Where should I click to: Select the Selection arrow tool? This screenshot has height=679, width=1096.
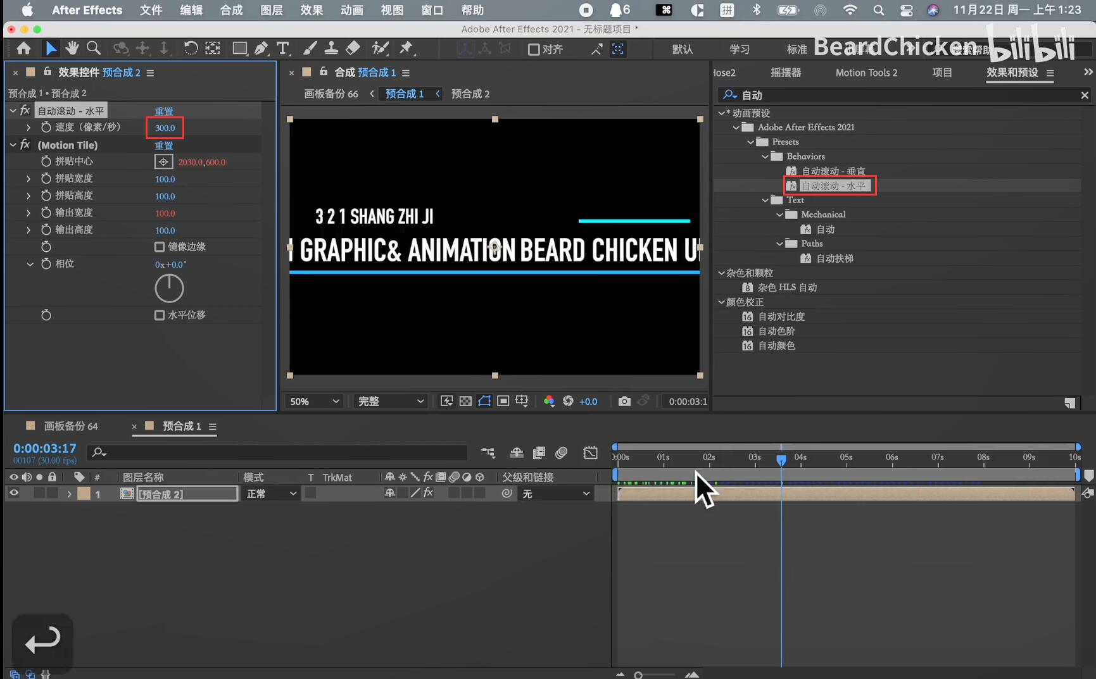click(51, 48)
